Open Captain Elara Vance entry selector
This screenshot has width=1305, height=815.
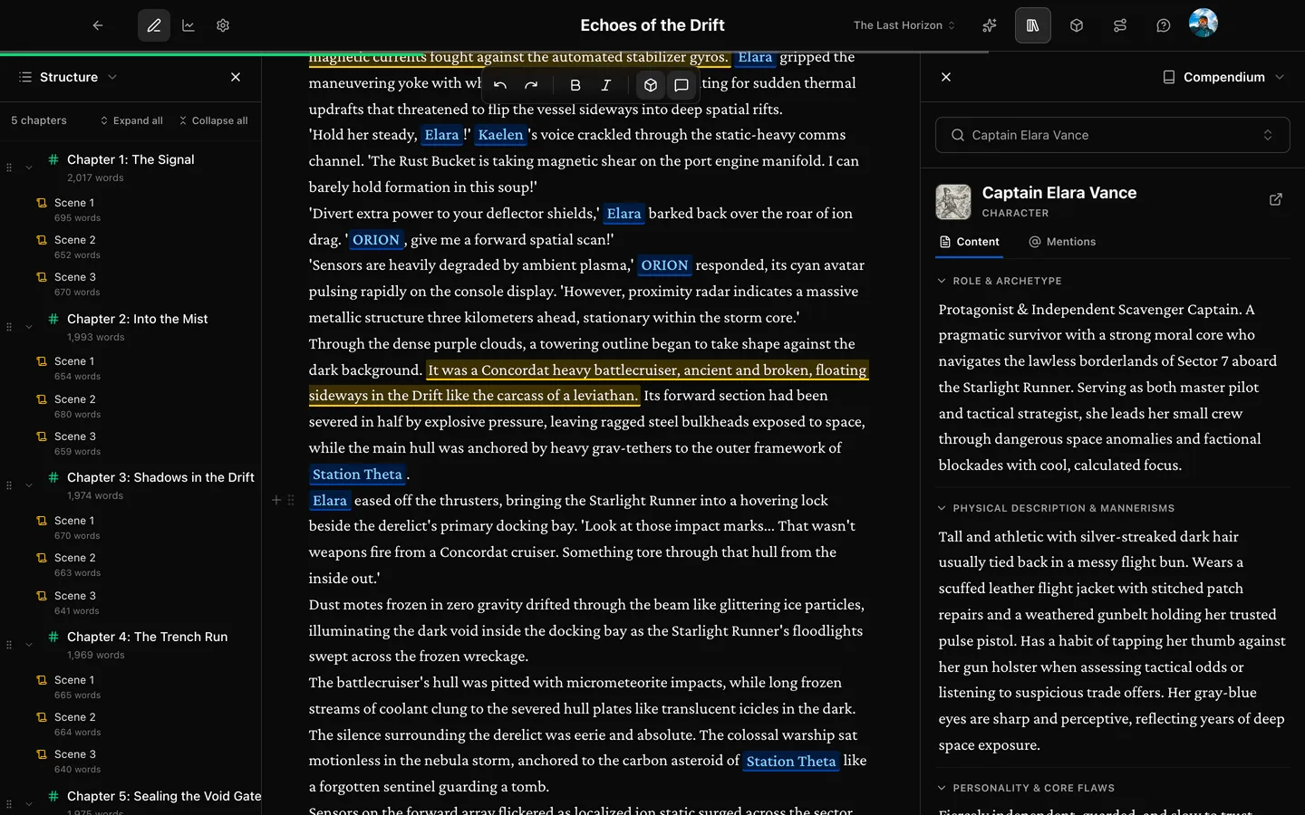1113,135
